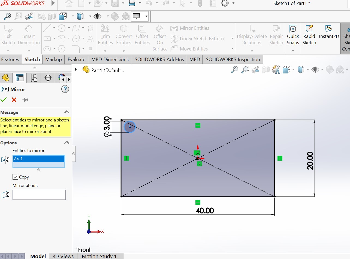Select Arc1 in Entities to mirror list
The width and height of the screenshot is (350, 259).
[39, 159]
